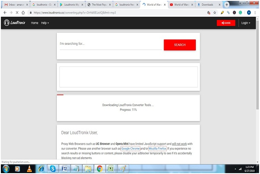Open Chrome three-dot menu
This screenshot has width=260, height=174.
[x=255, y=12]
